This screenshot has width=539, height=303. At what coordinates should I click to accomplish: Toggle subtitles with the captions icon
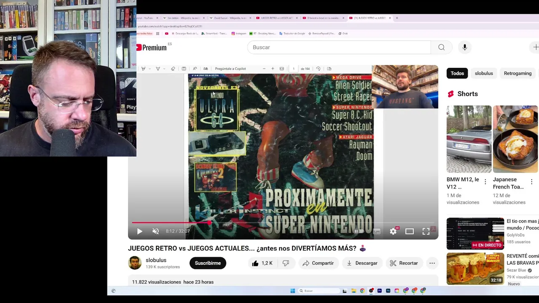pyautogui.click(x=376, y=231)
